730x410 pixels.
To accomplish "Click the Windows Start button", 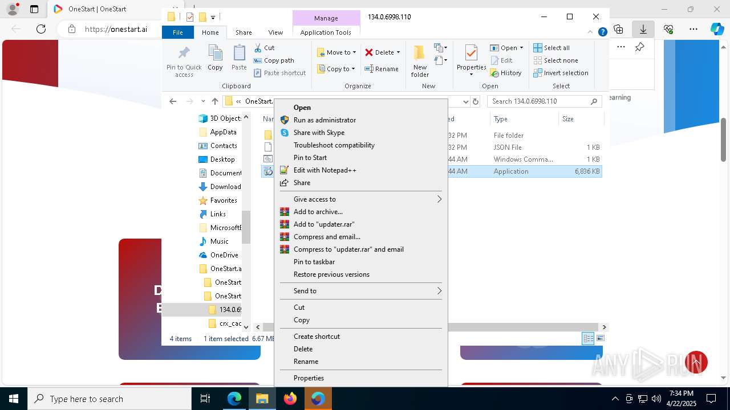I will point(14,399).
